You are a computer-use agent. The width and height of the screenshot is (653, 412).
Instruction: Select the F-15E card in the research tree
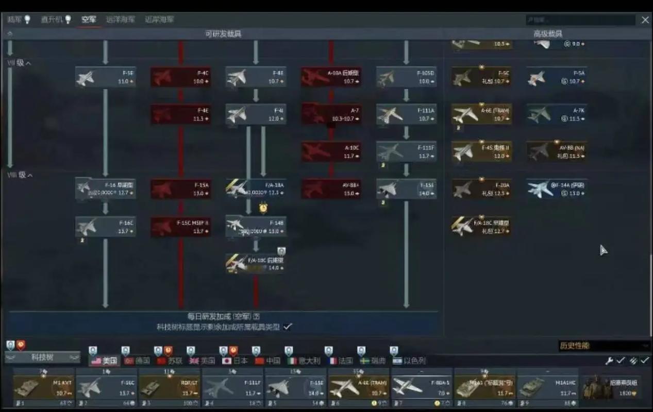406,188
